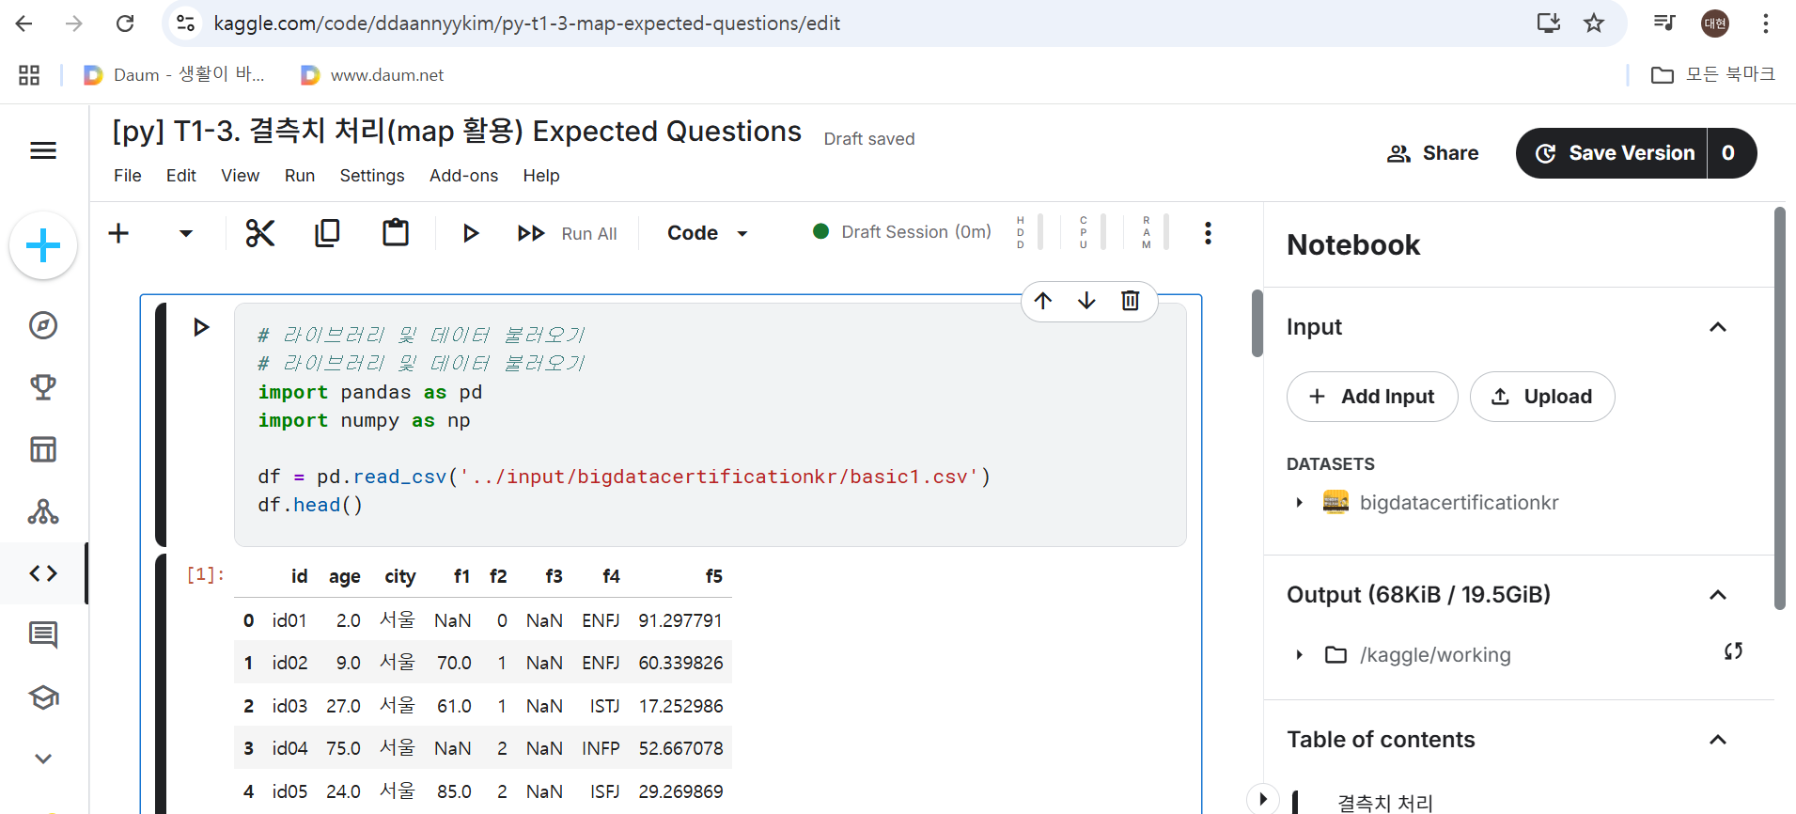The height and width of the screenshot is (814, 1796).
Task: Open Datasets table icon in the sidebar
Action: click(x=43, y=449)
